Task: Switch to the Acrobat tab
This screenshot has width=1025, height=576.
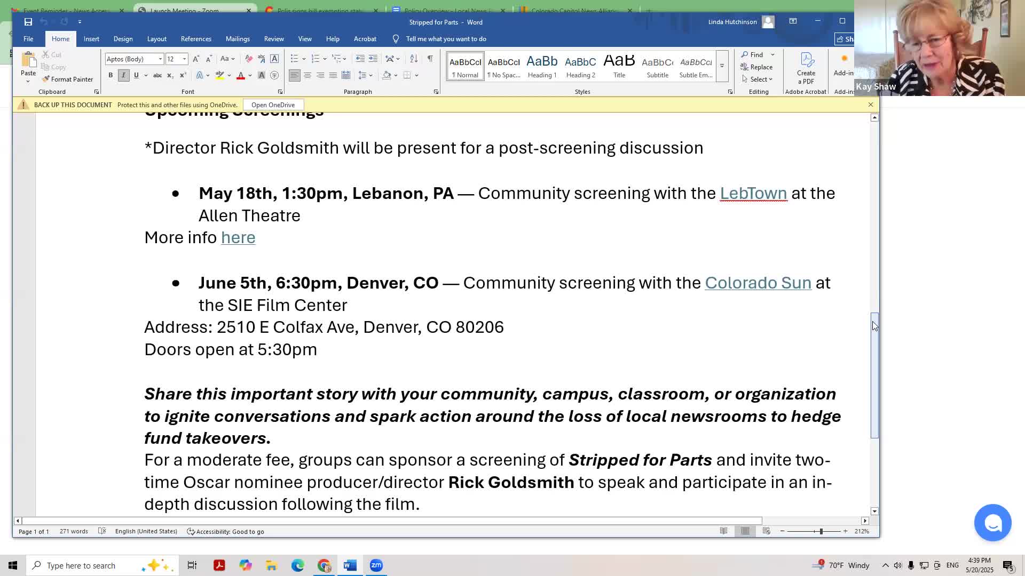Action: 365,39
